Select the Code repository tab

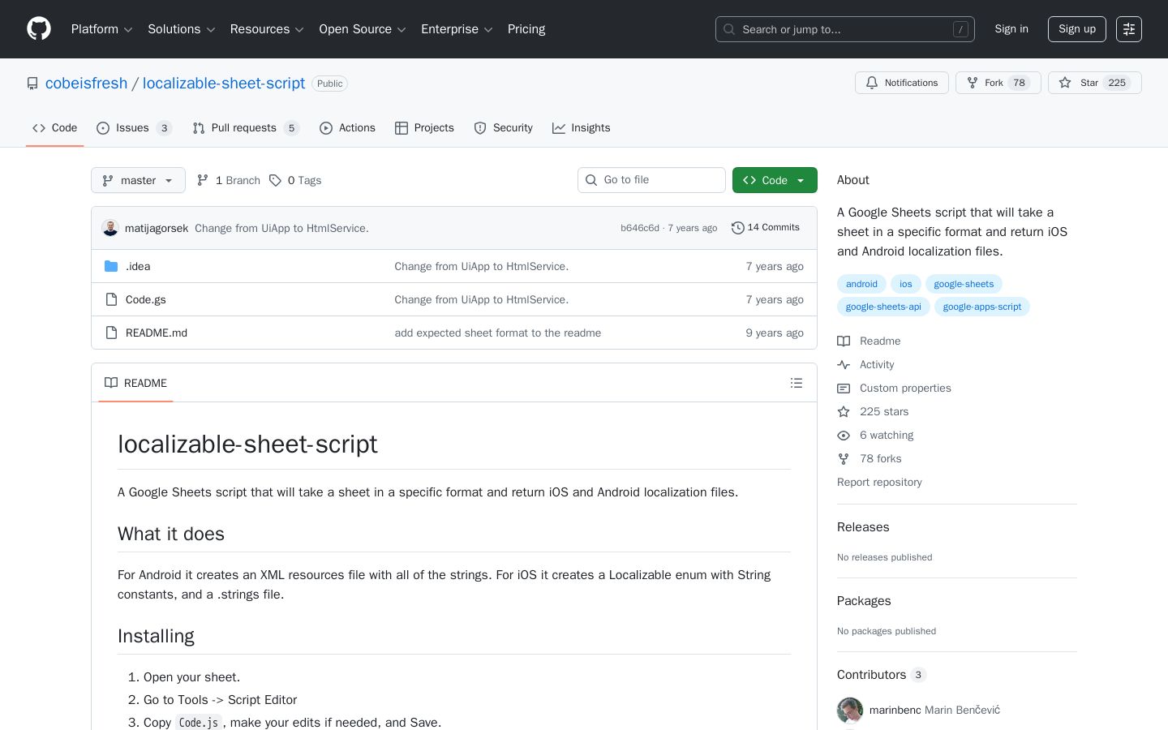54,128
